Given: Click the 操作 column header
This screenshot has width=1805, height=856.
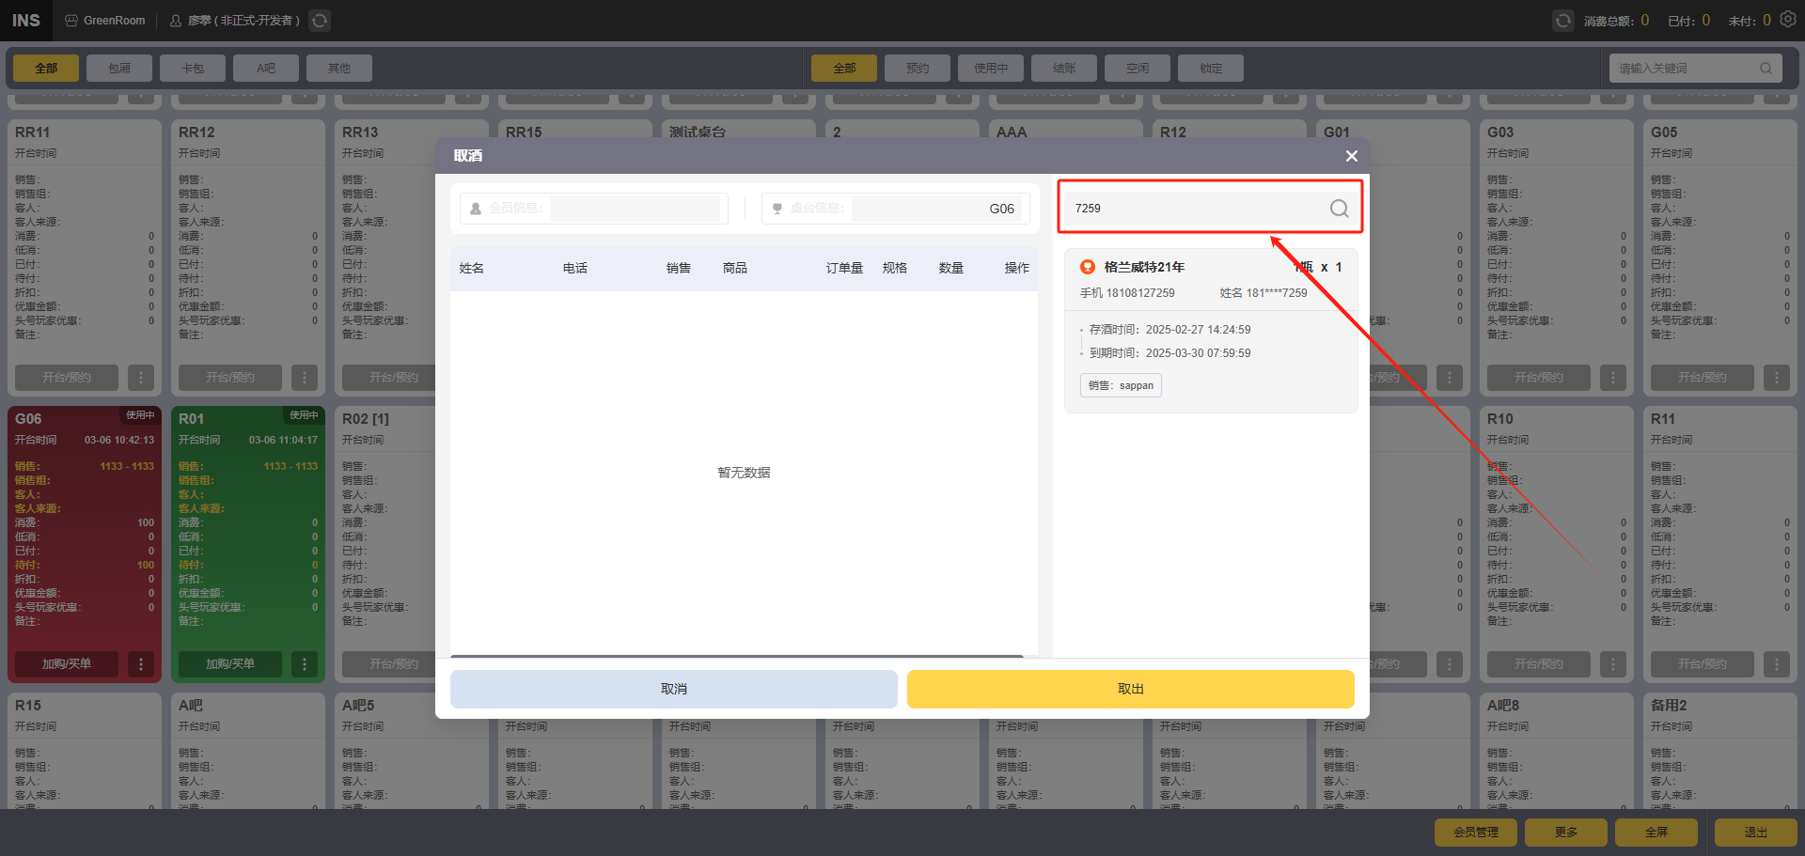Looking at the screenshot, I should coord(1017,268).
